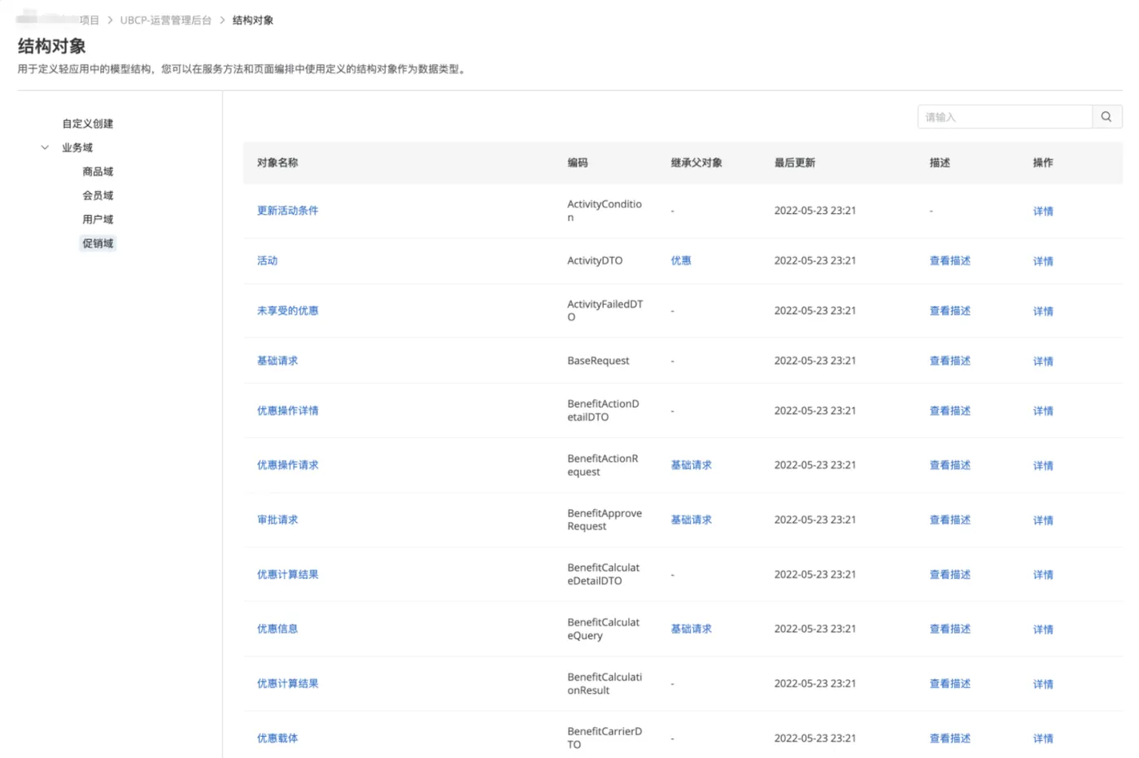The width and height of the screenshot is (1139, 758).
Task: Click parent 基础请求 in BenefitActionRequest row
Action: pyautogui.click(x=691, y=465)
